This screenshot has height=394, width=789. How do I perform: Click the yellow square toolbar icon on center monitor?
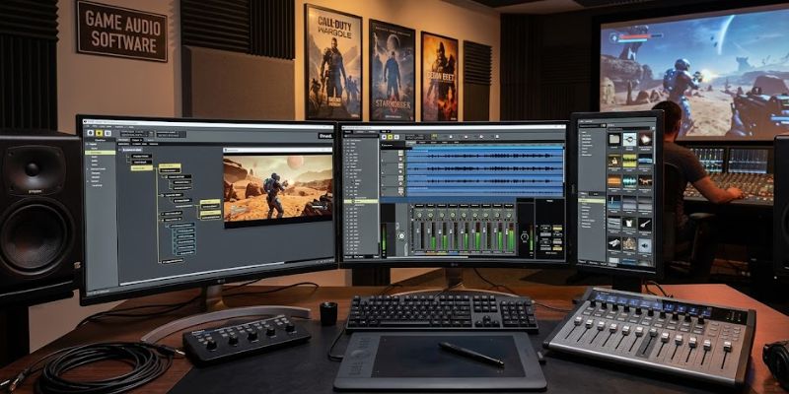391,137
